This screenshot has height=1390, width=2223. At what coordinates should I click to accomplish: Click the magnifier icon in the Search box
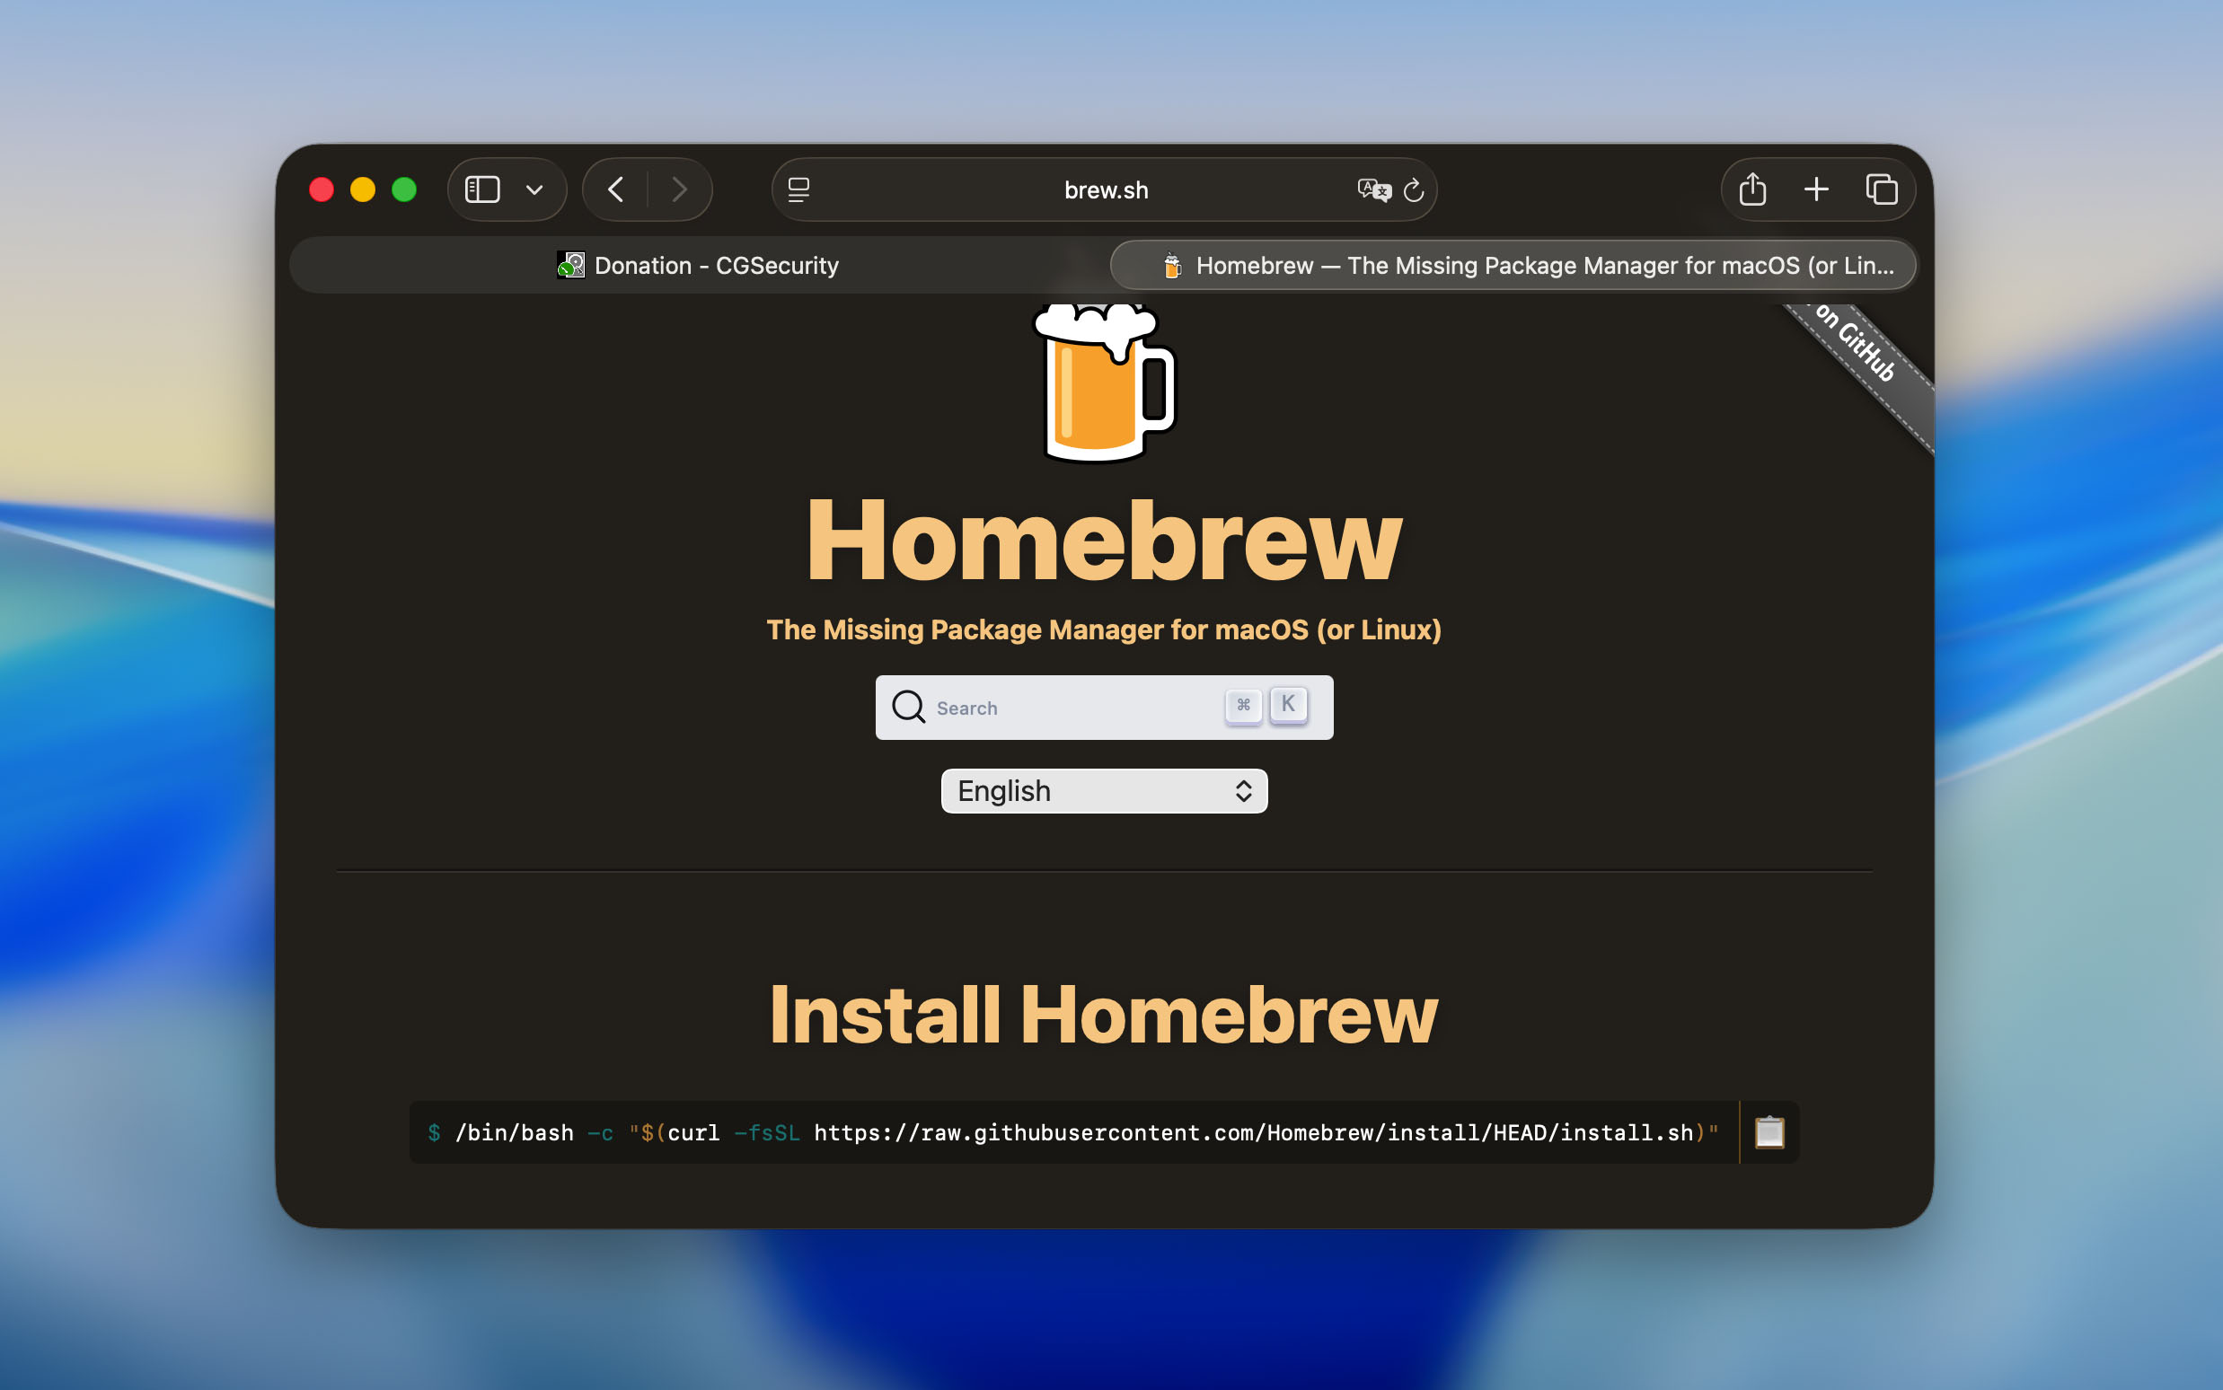pyautogui.click(x=909, y=707)
